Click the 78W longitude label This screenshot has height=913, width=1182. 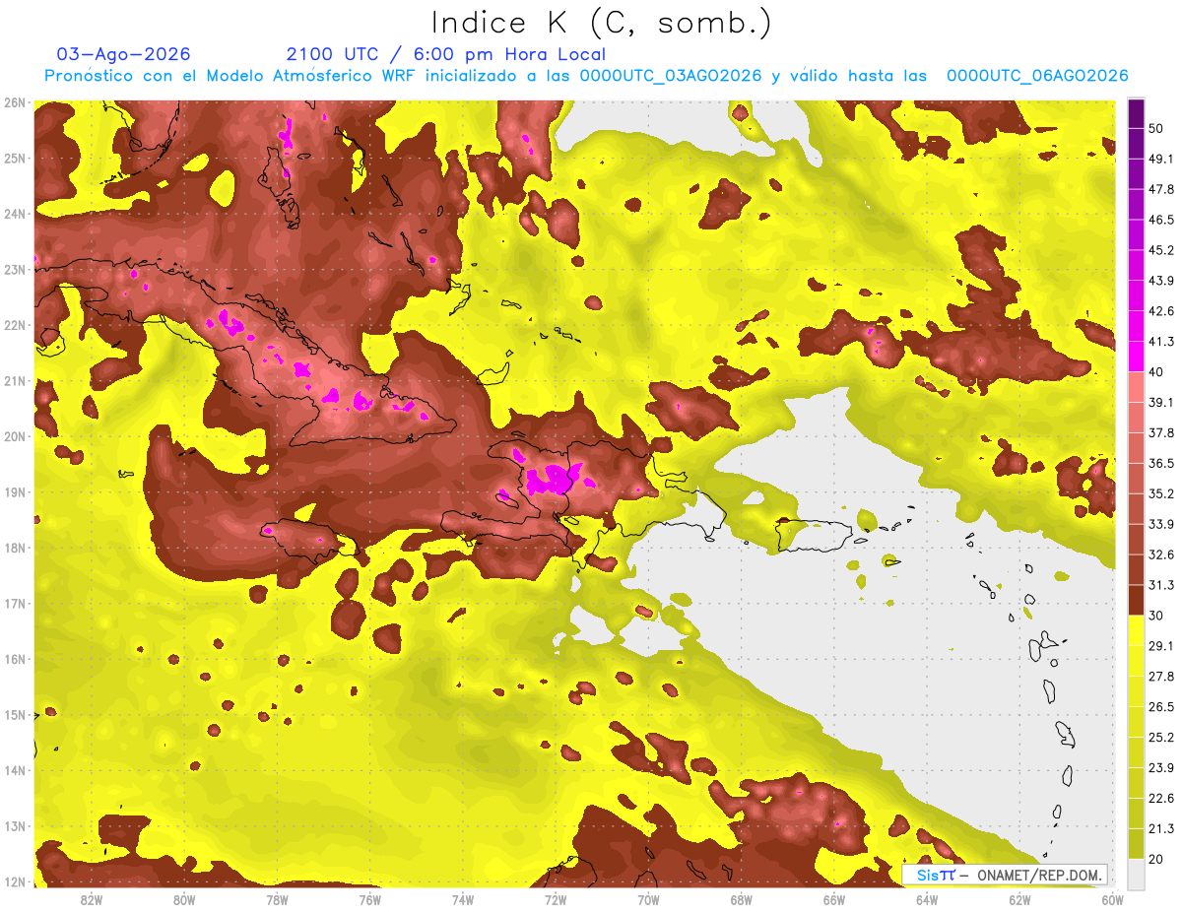point(277,899)
